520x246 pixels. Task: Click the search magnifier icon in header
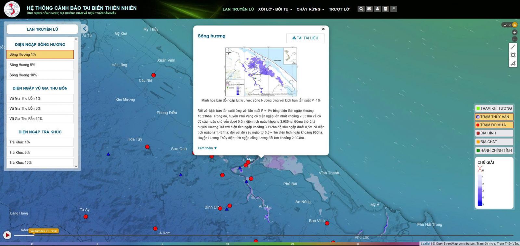361,9
